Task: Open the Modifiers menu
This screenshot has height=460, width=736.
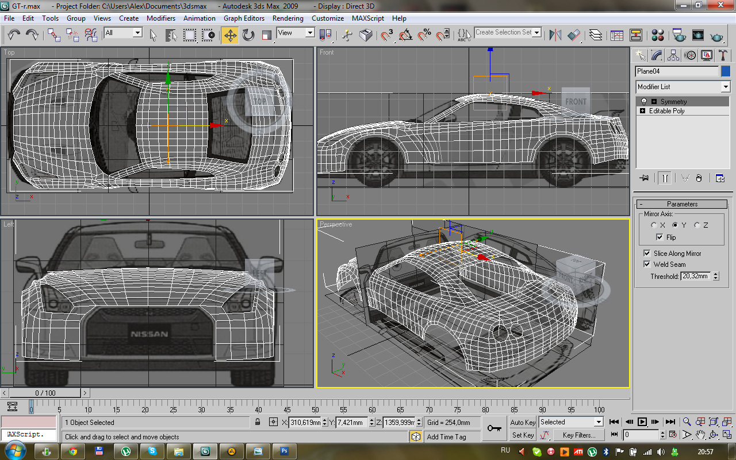Action: 160,18
